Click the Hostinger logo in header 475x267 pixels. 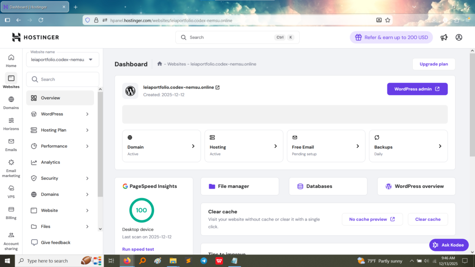coord(35,38)
